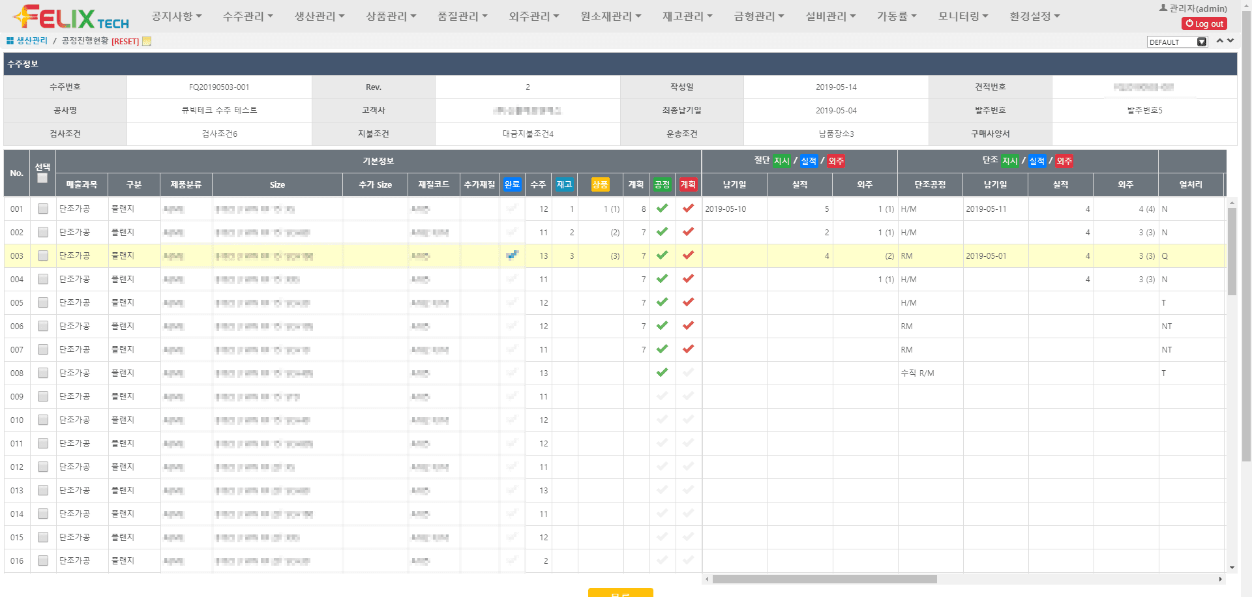Viewport: 1252px width, 597px height.
Task: Check the checkbox on row 008
Action: (42, 373)
